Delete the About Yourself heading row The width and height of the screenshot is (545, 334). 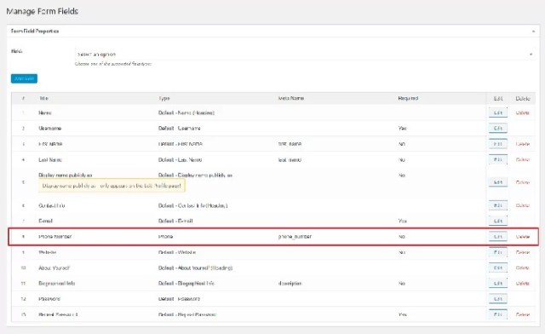pyautogui.click(x=522, y=268)
